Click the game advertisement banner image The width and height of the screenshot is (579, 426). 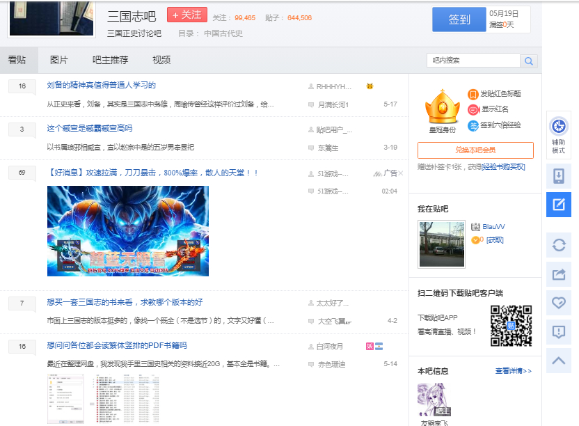(x=128, y=231)
